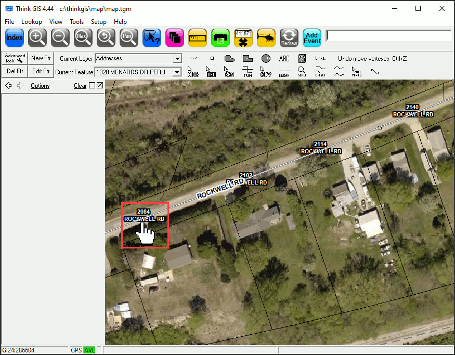Toggle the AVL status indicator

coord(89,350)
